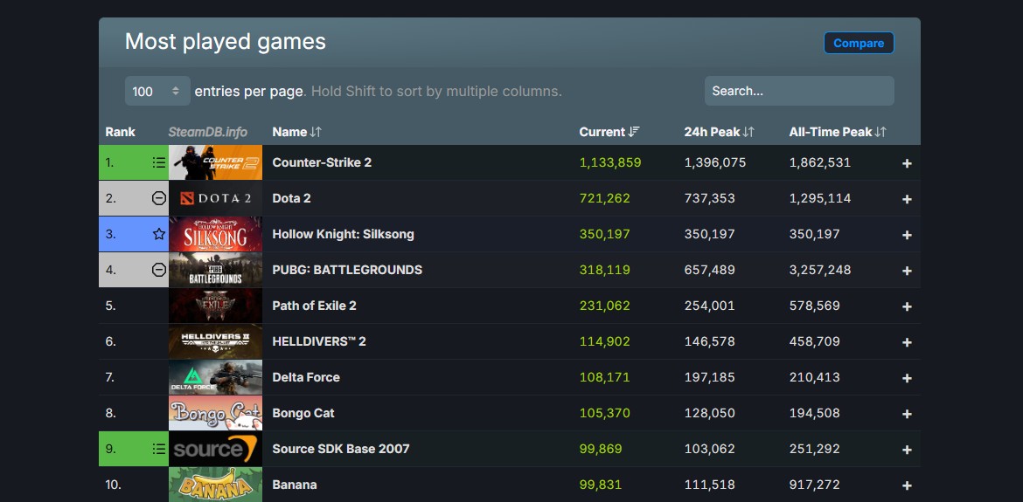Click Source SDK current count 99,869
The image size is (1023, 502).
601,450
